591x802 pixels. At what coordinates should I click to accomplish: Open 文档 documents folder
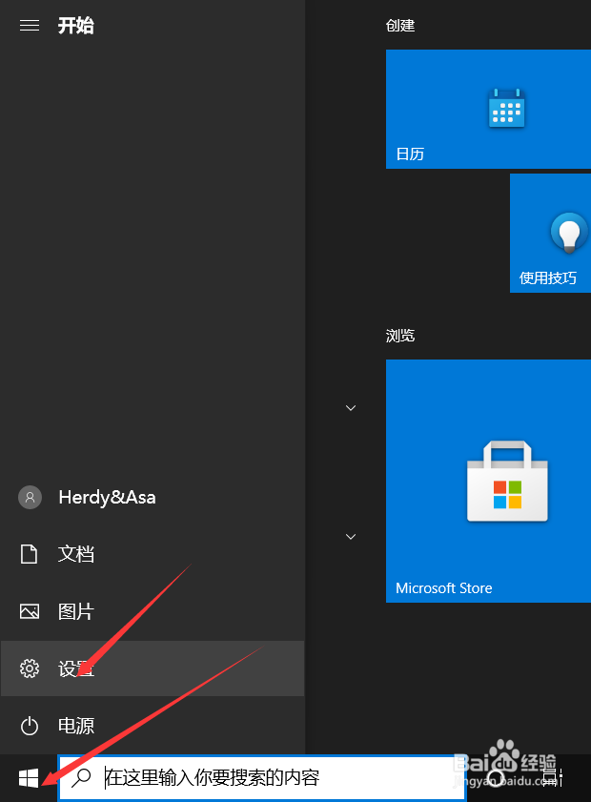point(153,554)
